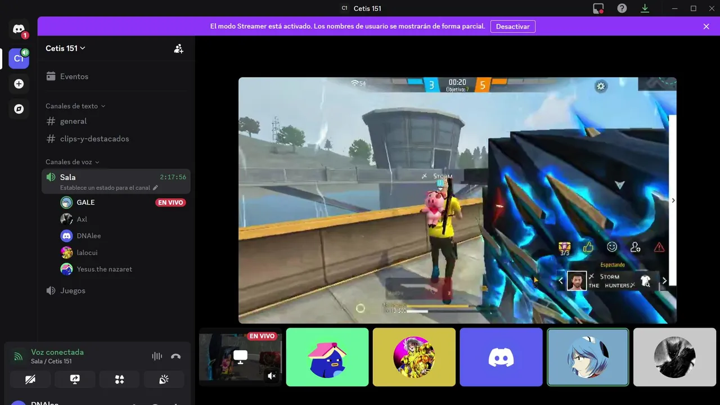Click previous spectated player arrow

560,281
